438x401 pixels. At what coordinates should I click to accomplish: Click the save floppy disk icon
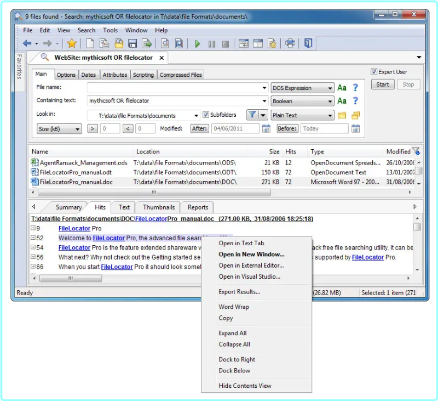(132, 43)
